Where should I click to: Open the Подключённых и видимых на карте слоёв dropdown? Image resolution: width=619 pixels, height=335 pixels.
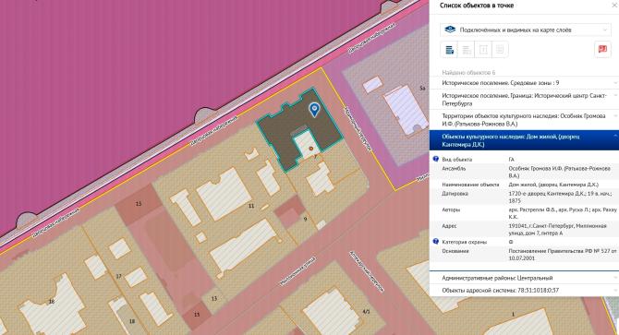click(x=525, y=30)
